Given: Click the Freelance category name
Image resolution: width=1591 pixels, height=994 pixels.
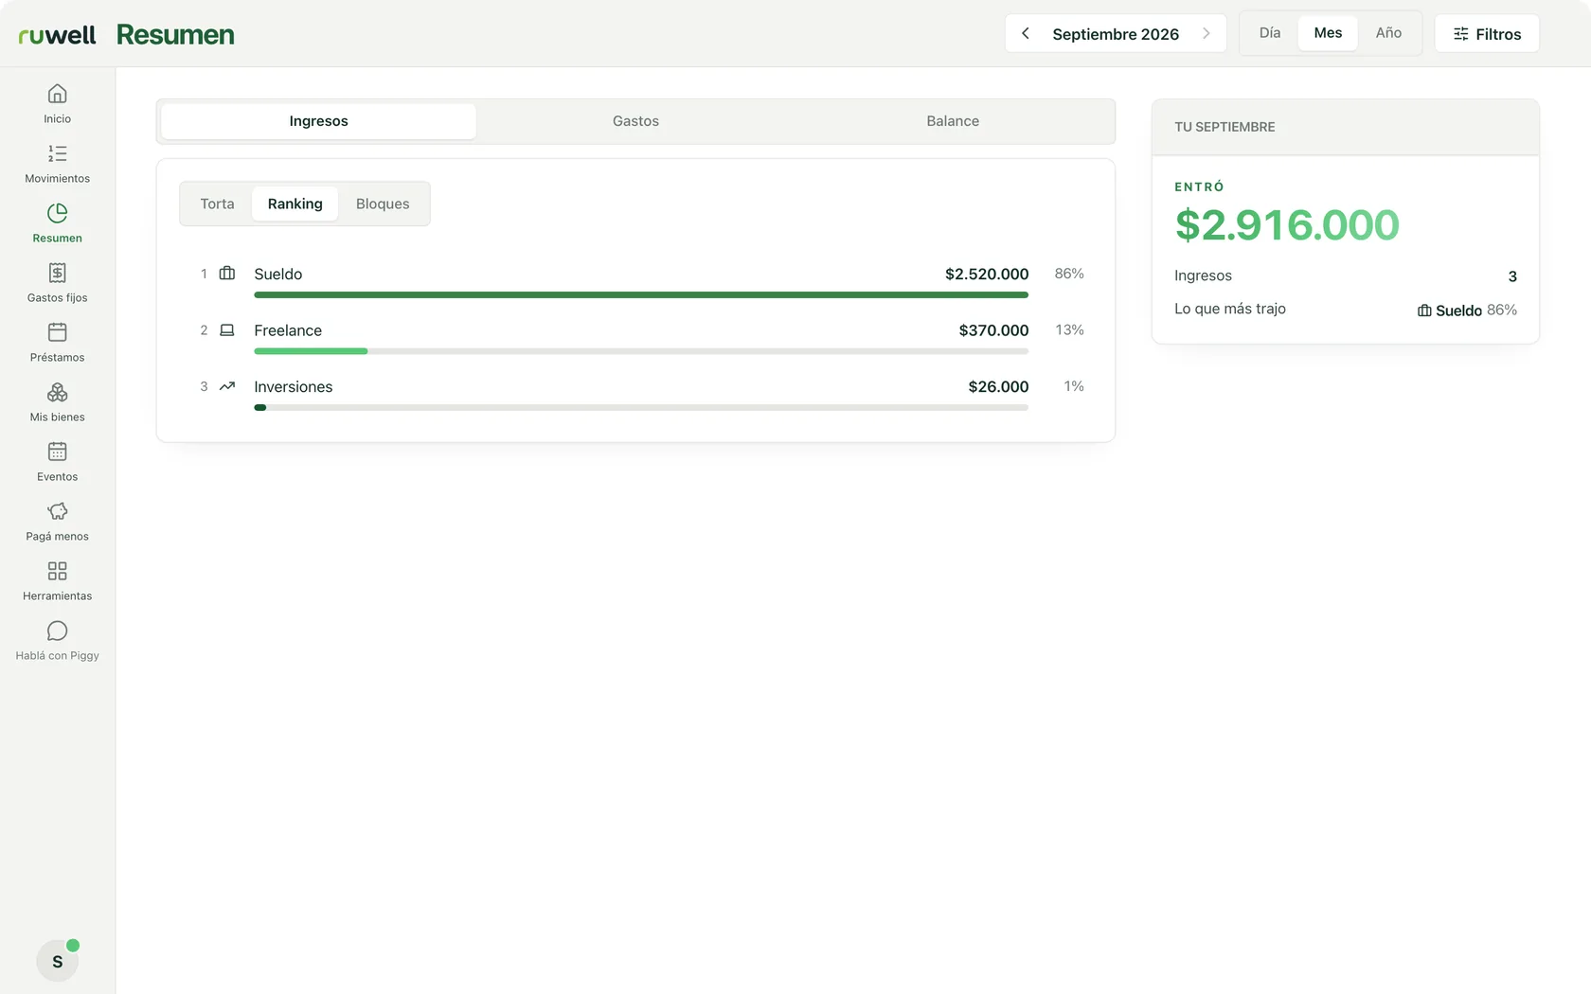Looking at the screenshot, I should (288, 330).
